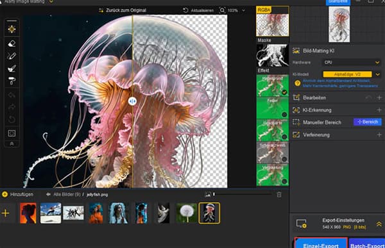The width and height of the screenshot is (385, 248).
Task: Click the jellyfish.png file name
Action: (x=98, y=195)
